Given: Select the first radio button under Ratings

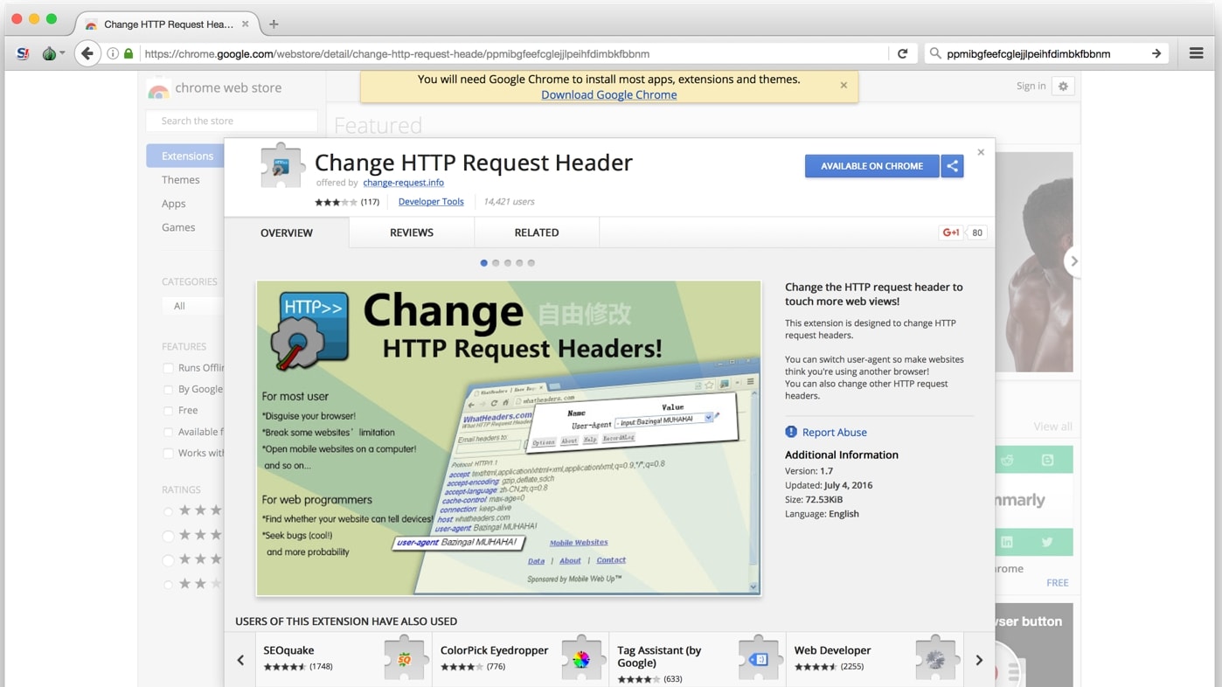Looking at the screenshot, I should tap(168, 510).
